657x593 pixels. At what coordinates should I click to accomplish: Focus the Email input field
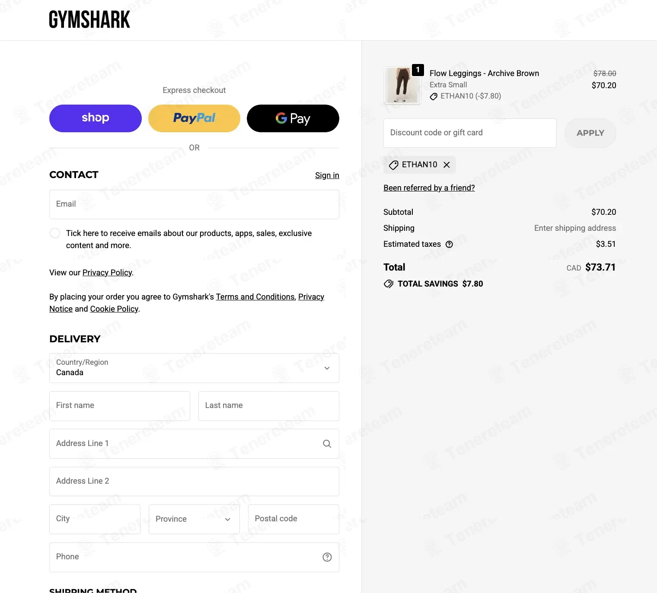[x=194, y=204]
